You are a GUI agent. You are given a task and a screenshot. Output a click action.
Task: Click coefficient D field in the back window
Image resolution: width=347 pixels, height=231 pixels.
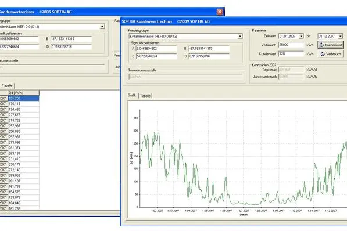pyautogui.click(x=71, y=47)
